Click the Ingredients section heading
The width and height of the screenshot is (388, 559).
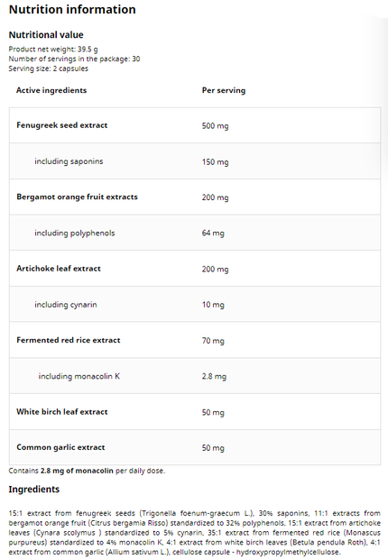[x=34, y=489]
